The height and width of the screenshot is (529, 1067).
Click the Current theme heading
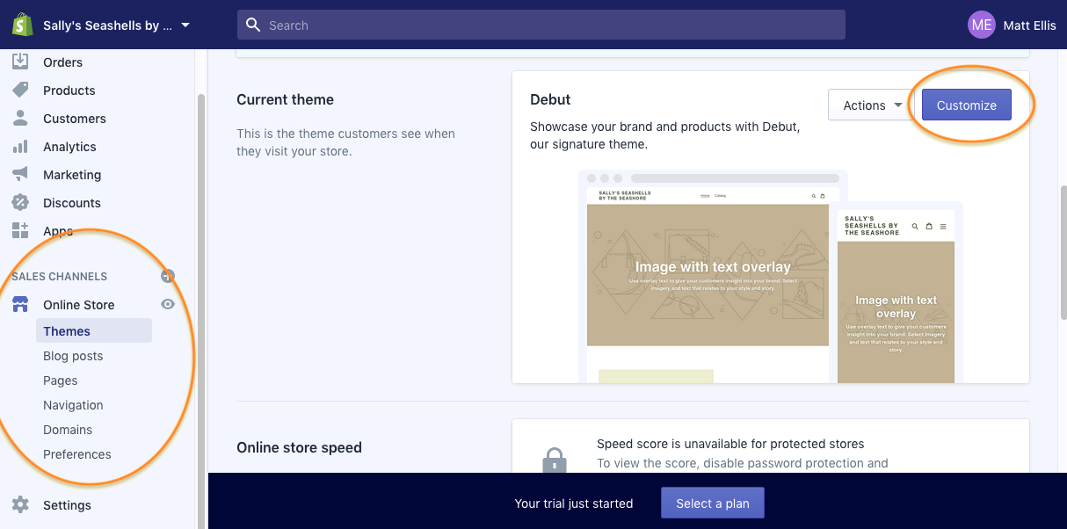tap(285, 99)
